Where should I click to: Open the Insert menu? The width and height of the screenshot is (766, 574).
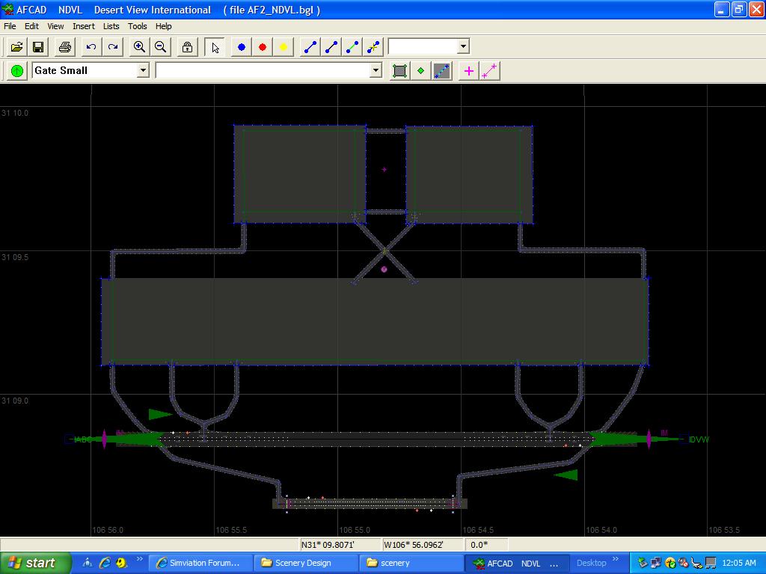pos(83,26)
